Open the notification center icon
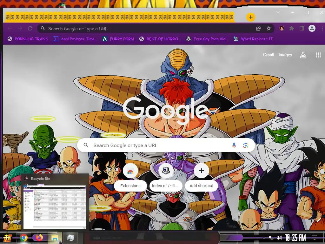The height and width of the screenshot is (244, 325). [315, 237]
